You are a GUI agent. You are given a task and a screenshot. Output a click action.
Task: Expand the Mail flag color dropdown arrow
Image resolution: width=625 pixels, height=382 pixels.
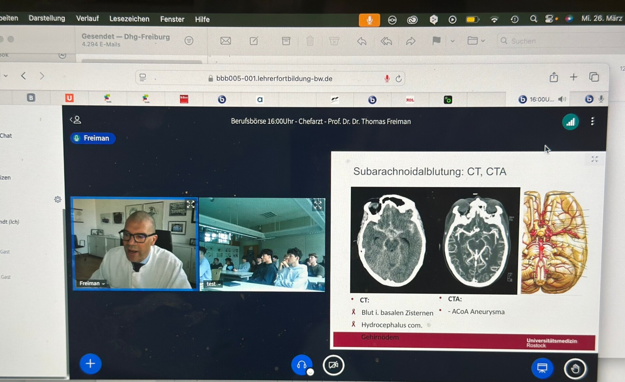[x=452, y=41]
